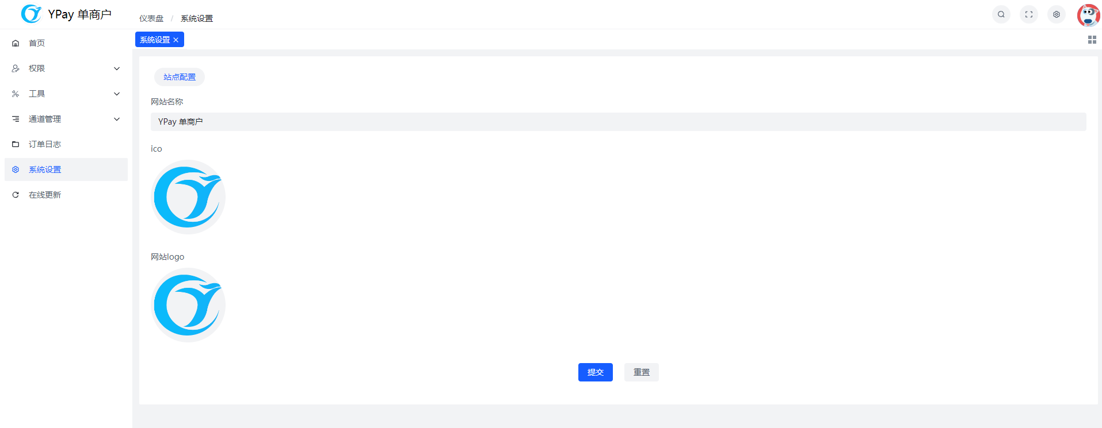Toggle fullscreen mode icon
1102x428 pixels.
[x=1029, y=14]
